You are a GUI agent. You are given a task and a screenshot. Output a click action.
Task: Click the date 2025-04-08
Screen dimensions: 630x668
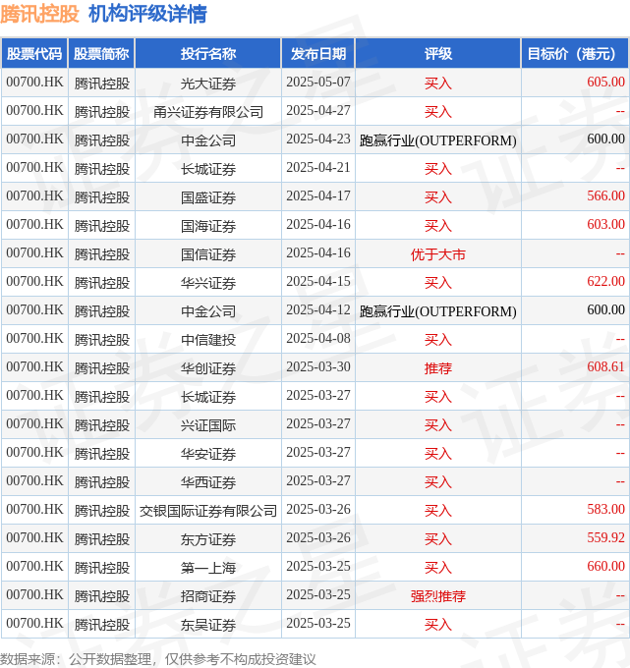[x=318, y=338]
